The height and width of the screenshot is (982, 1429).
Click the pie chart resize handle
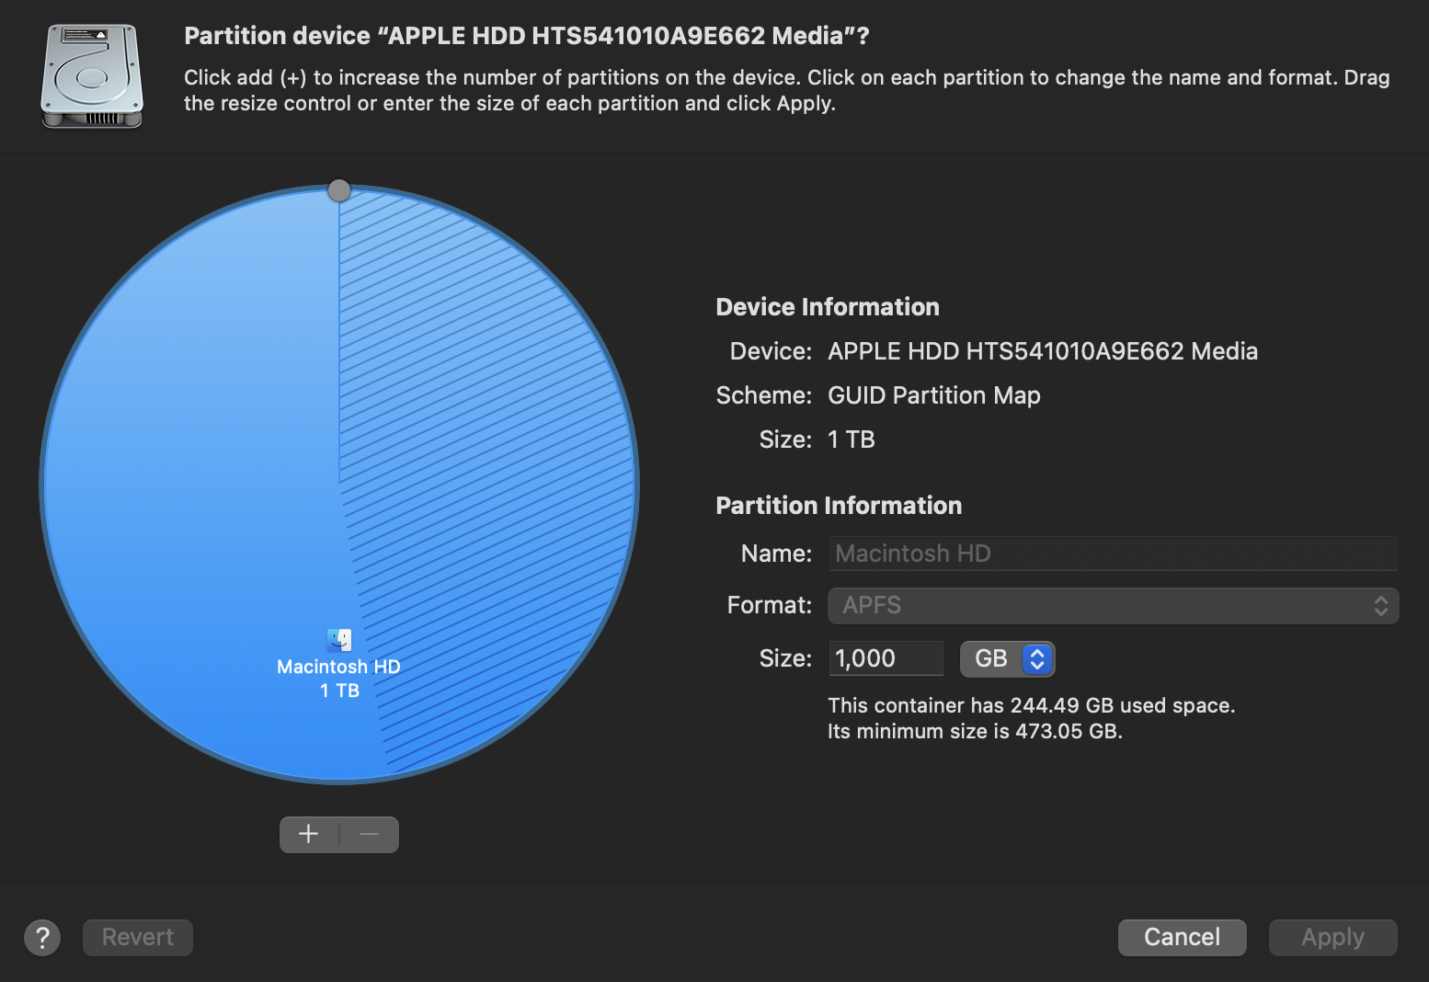tap(339, 190)
